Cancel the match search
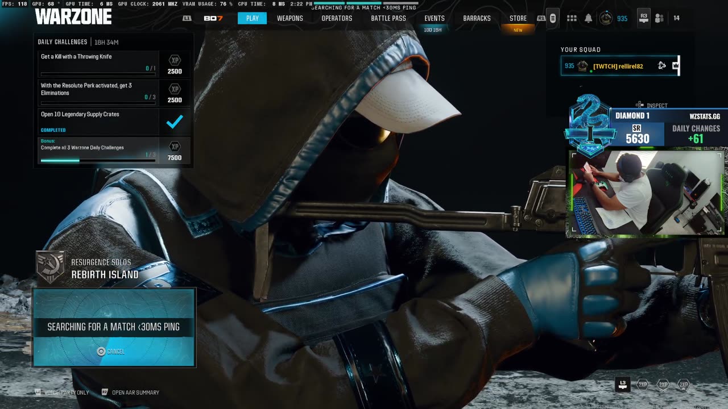This screenshot has height=409, width=728. 110,352
